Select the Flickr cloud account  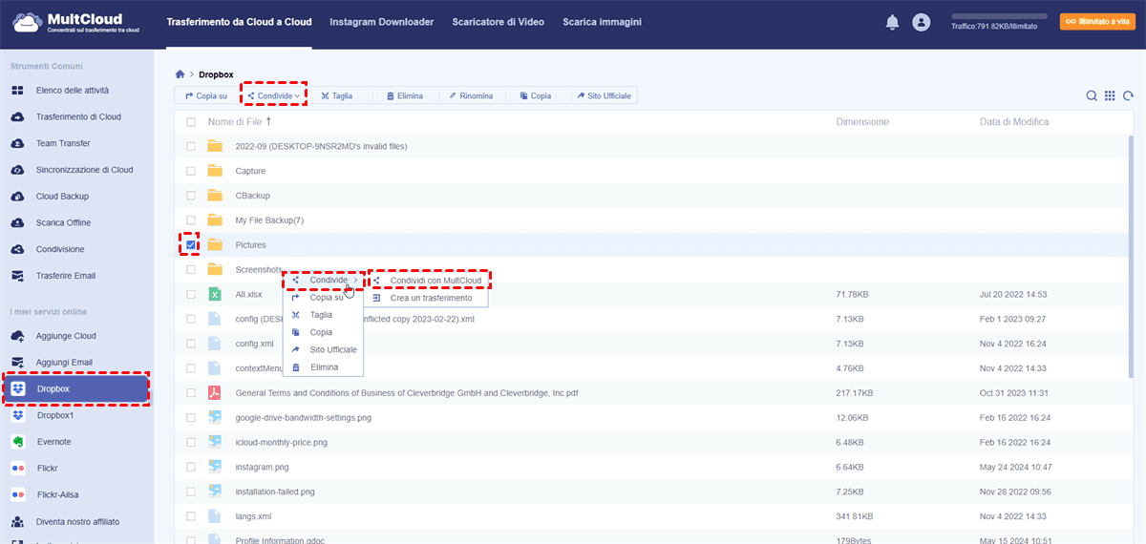[47, 469]
